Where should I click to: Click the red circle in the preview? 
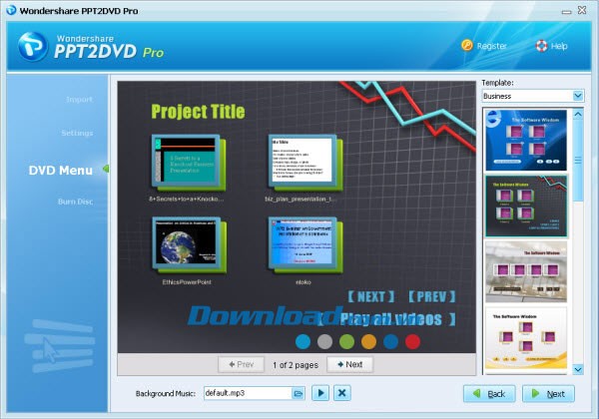(x=412, y=341)
